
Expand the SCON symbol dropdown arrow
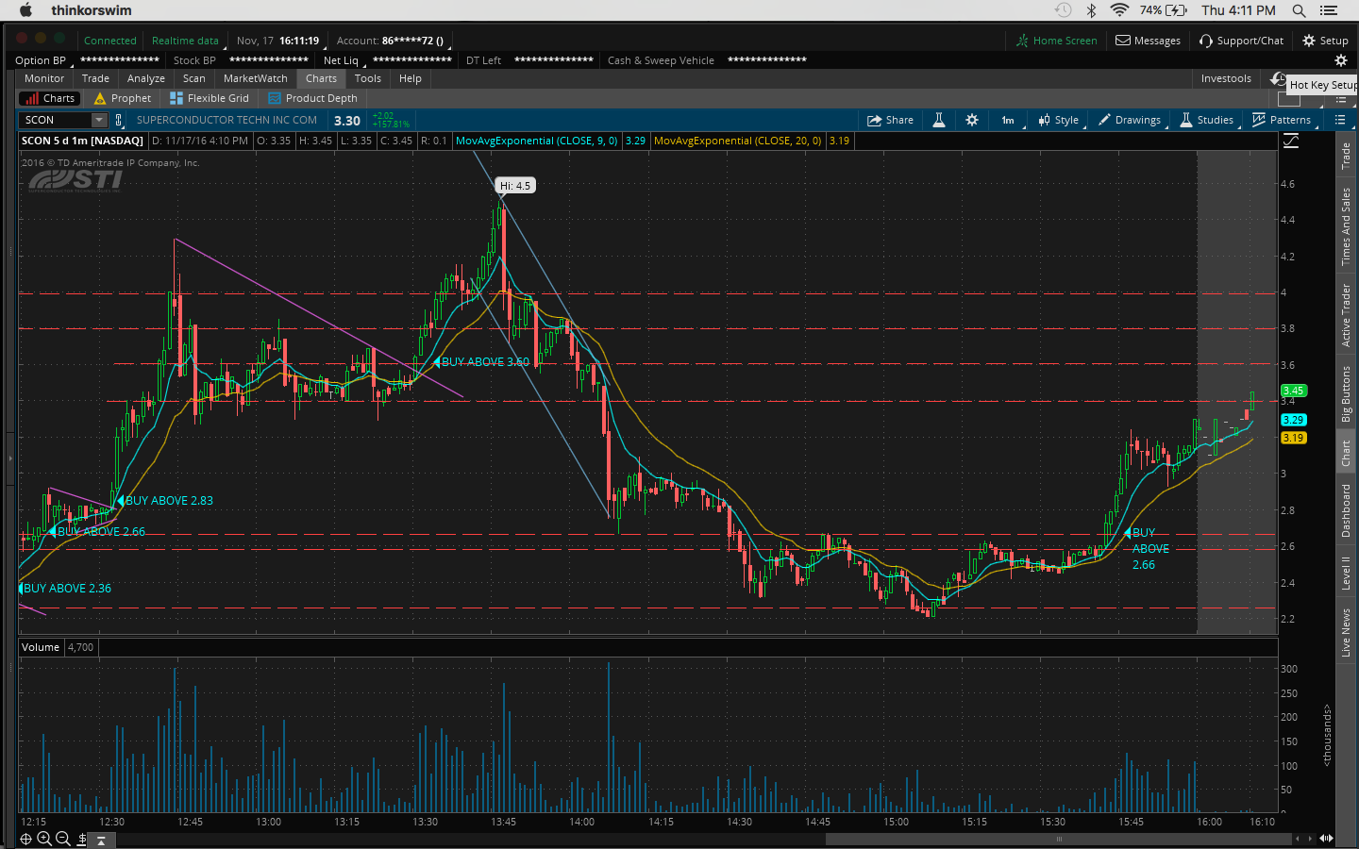click(x=99, y=120)
